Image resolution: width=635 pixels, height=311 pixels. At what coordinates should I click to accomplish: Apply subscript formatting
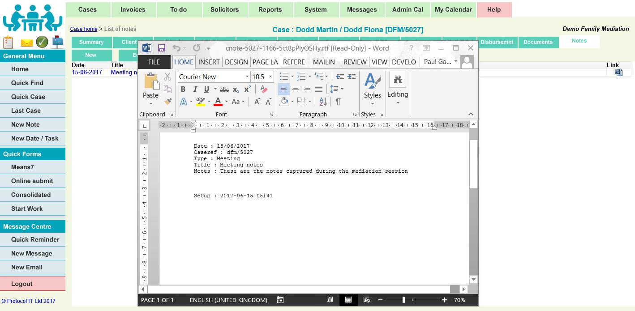click(236, 89)
